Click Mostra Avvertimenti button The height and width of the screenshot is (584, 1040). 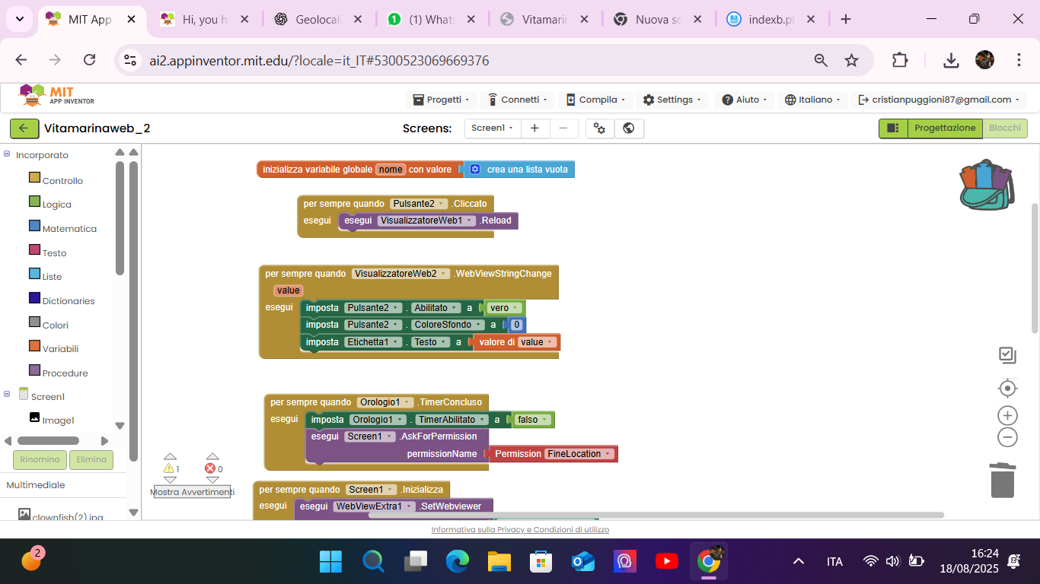[192, 492]
